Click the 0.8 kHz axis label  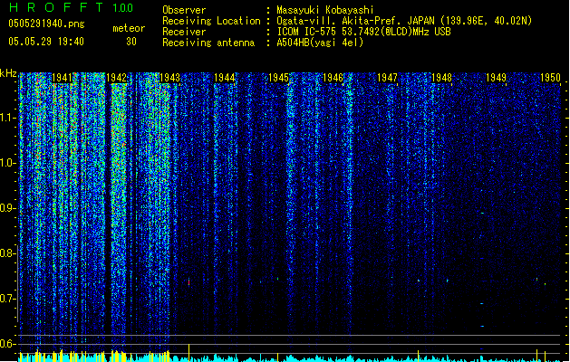pos(7,253)
